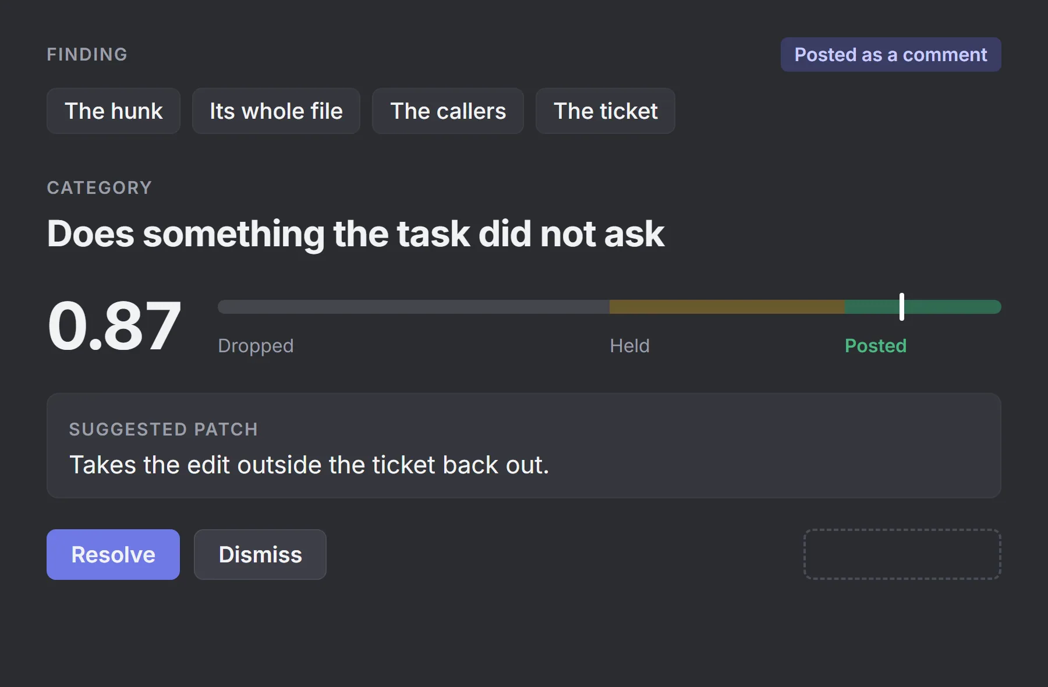This screenshot has width=1048, height=687.
Task: Select 'Its whole file' chip
Action: tap(276, 111)
